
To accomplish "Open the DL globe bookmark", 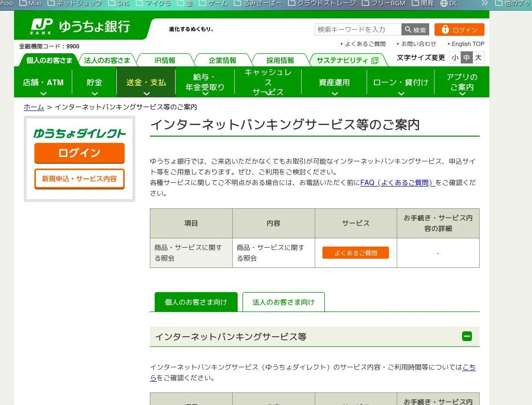I will [449, 3].
